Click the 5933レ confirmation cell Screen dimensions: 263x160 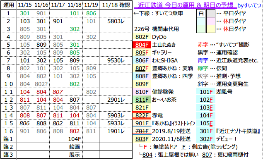click(x=116, y=123)
